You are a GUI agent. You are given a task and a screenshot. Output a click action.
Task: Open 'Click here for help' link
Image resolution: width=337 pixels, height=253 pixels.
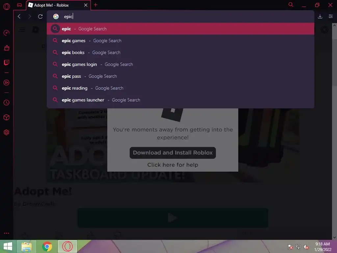click(x=172, y=165)
